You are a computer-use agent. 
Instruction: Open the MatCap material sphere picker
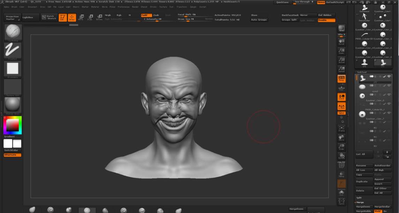coord(13,106)
